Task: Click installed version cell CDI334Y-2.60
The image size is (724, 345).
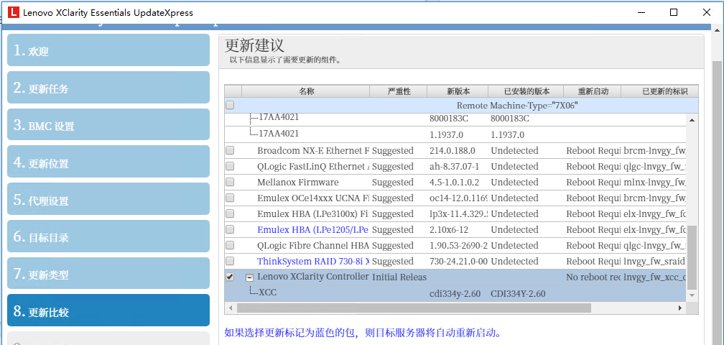Action: (x=518, y=294)
